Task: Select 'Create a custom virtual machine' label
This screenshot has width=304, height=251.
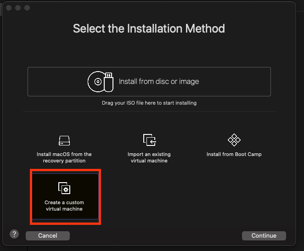Action: 64,206
